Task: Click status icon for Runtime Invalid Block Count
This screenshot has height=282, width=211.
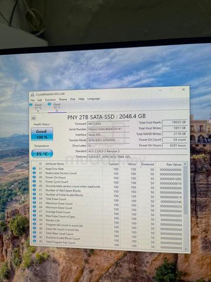Action: pyautogui.click(x=35, y=237)
